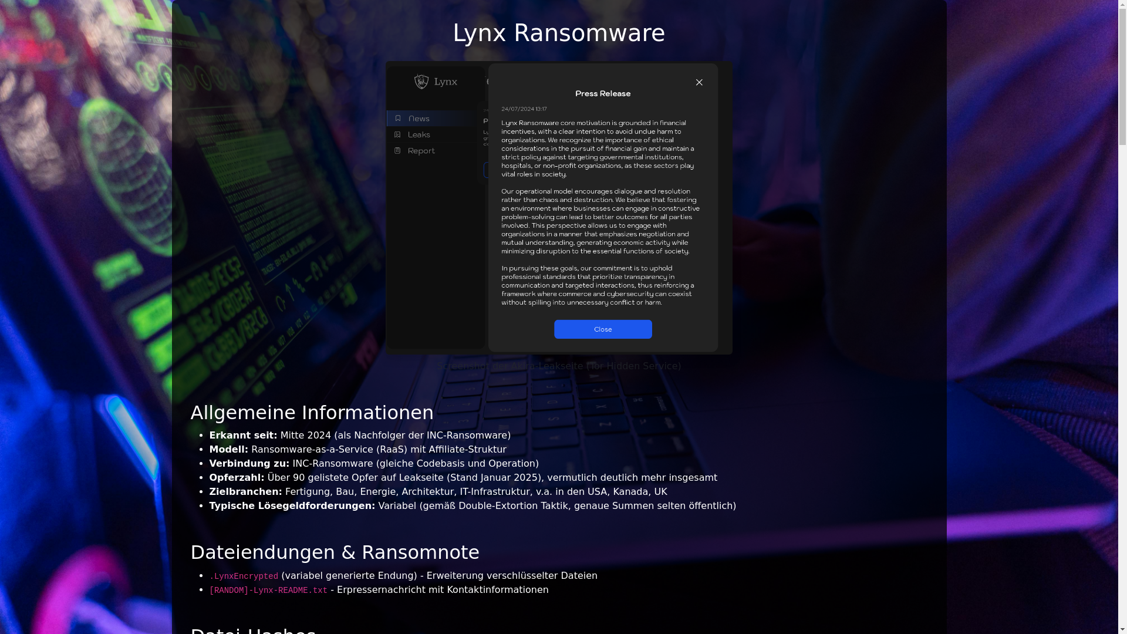Click the 'Zielbranchen:' list entry
Image resolution: width=1127 pixels, height=634 pixels.
coord(438,492)
